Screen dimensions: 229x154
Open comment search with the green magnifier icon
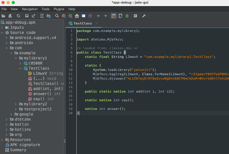pyautogui.click(x=70, y=16)
